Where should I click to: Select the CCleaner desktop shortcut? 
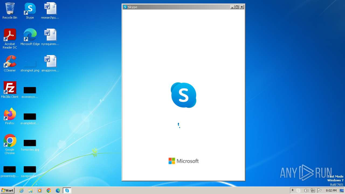[x=10, y=64]
